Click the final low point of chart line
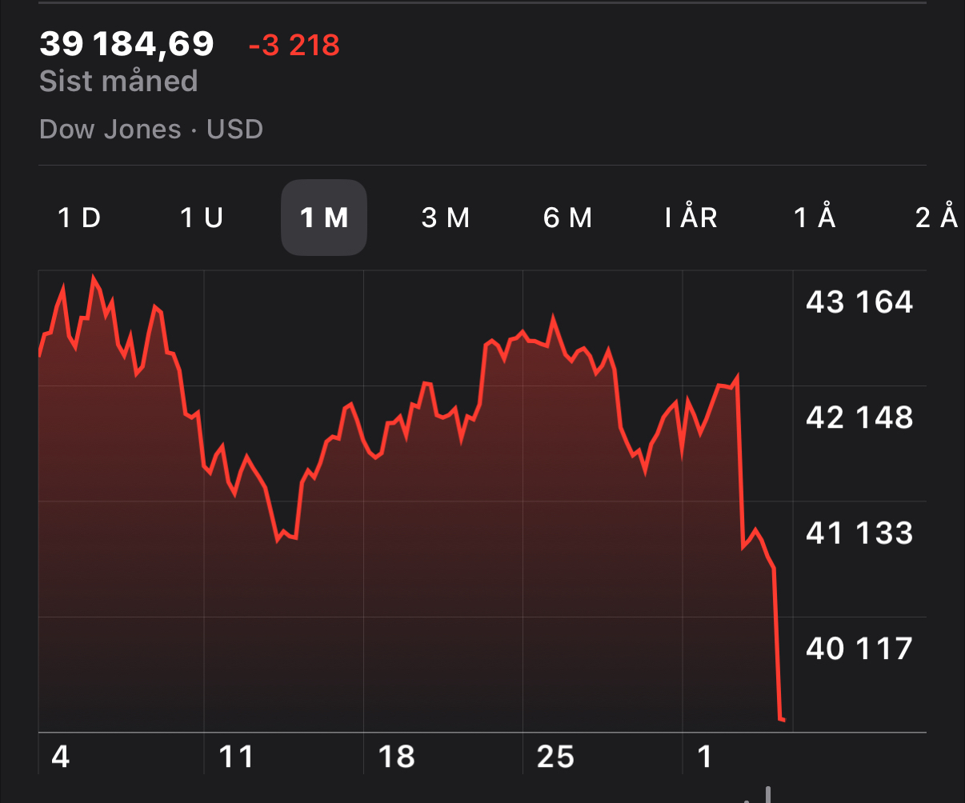This screenshot has height=803, width=965. point(783,720)
